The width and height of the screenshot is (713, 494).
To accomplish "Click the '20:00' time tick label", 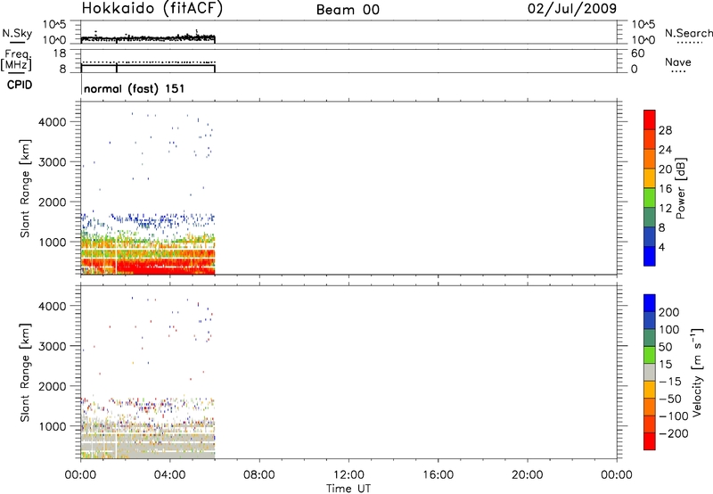I will pyautogui.click(x=528, y=475).
